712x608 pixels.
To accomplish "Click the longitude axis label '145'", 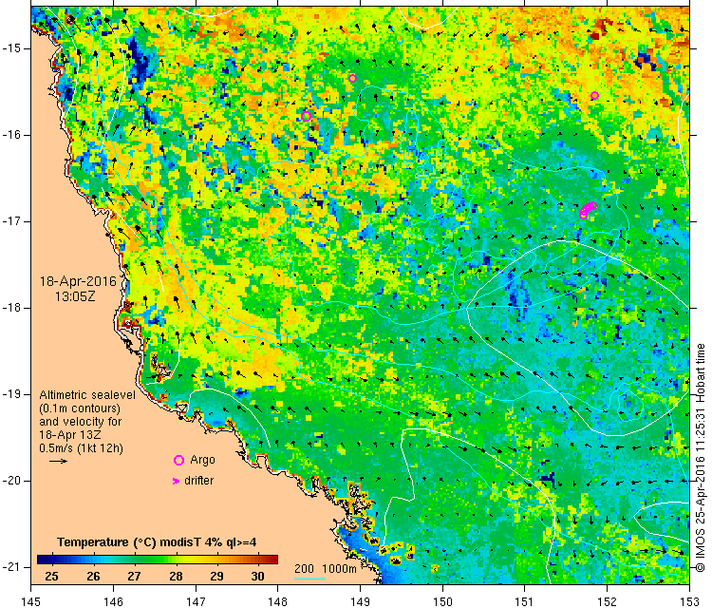I will coord(31,601).
